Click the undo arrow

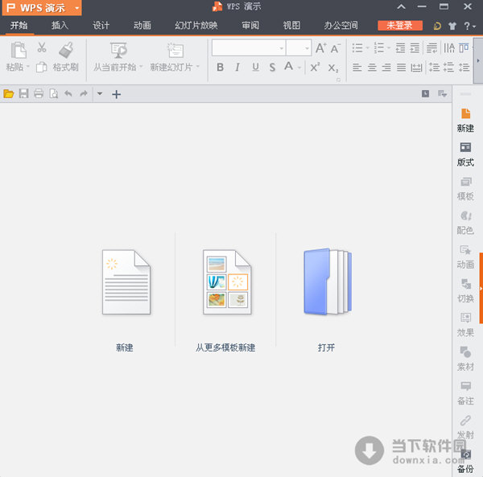(68, 93)
